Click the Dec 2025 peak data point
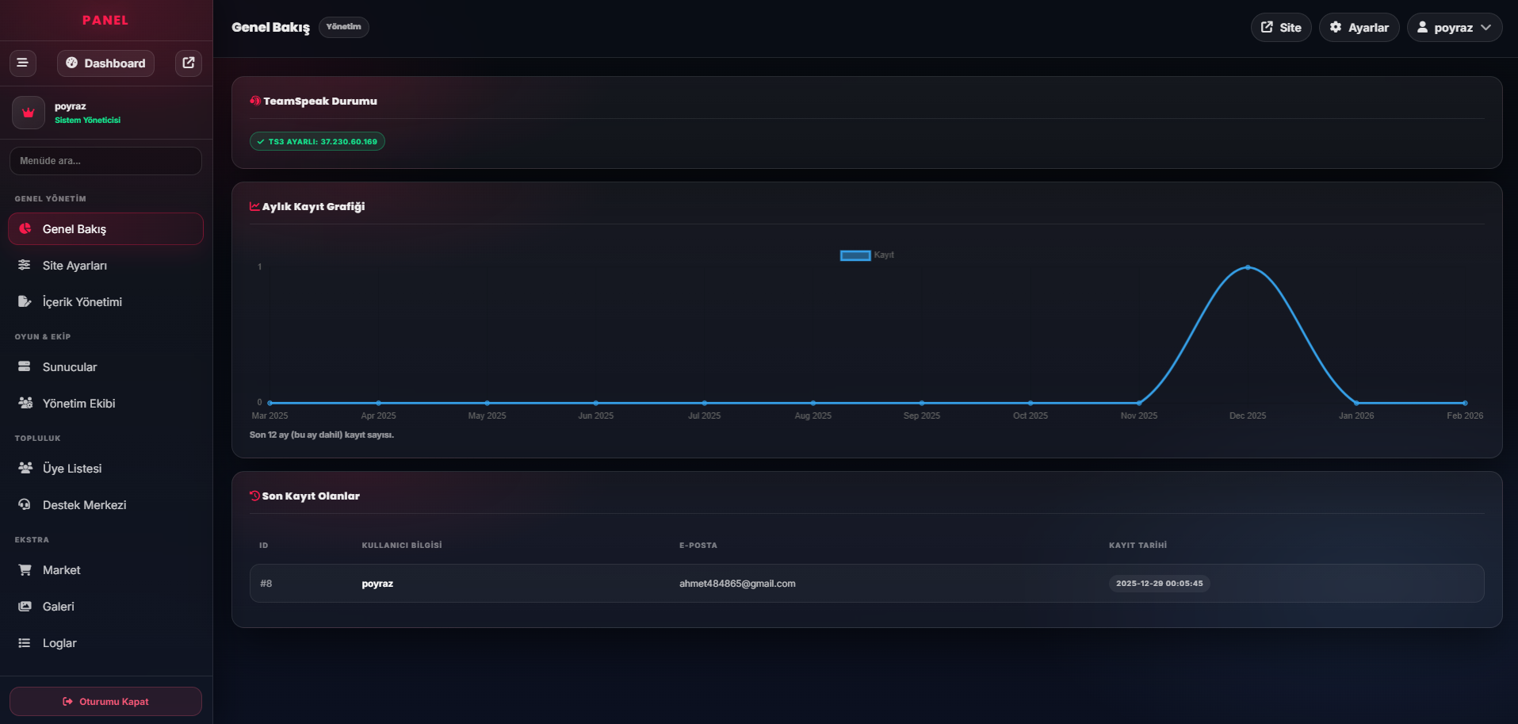Viewport: 1518px width, 724px height. [1248, 267]
